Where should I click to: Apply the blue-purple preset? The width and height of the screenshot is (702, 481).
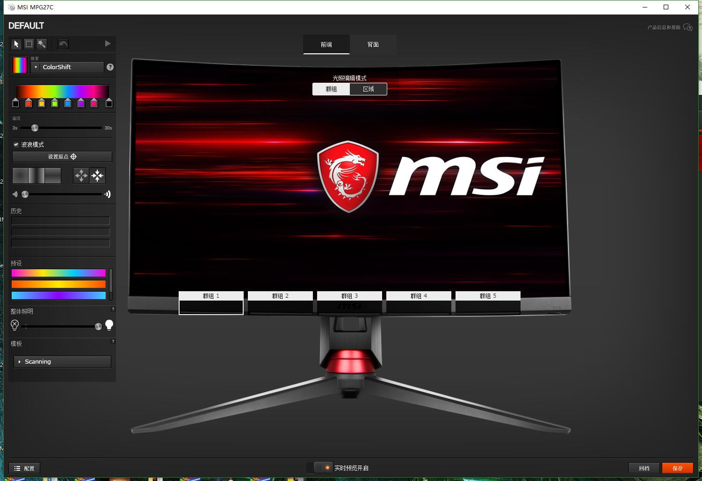(59, 295)
